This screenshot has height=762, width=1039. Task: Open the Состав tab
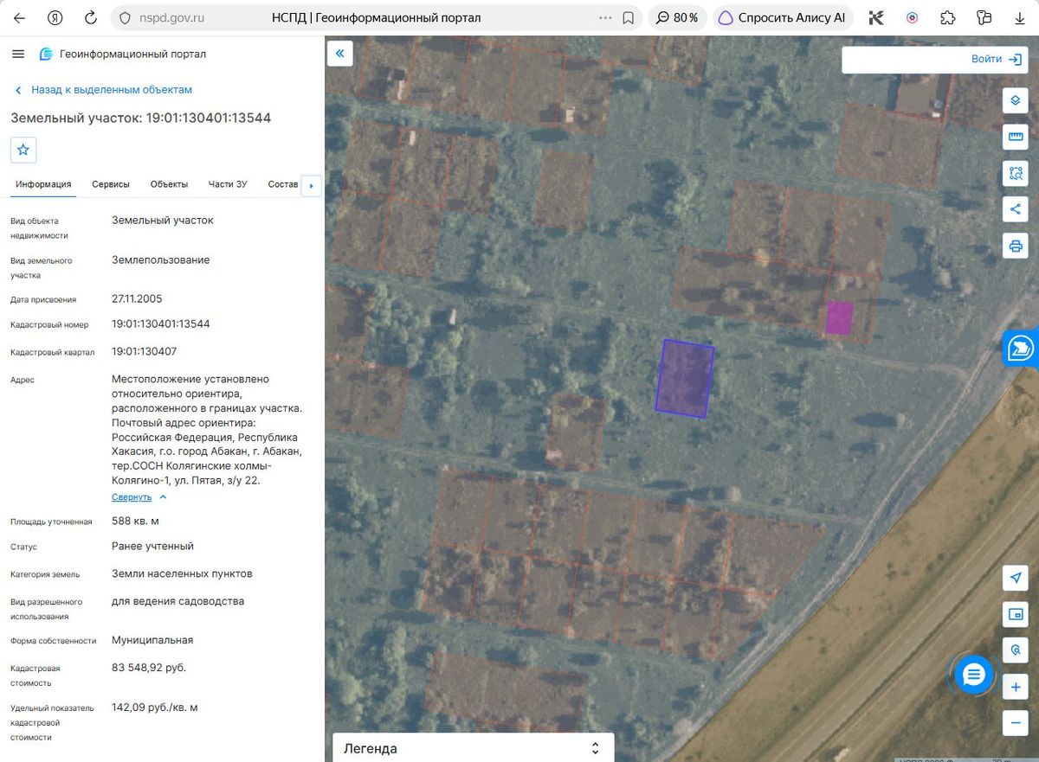tap(283, 184)
